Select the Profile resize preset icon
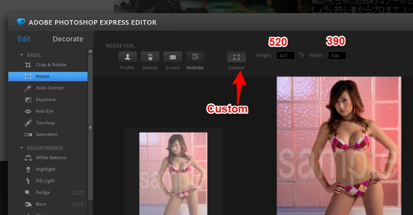Viewport: 413px width, 215px height. [127, 57]
